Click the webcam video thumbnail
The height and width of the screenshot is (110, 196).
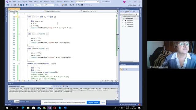click(x=171, y=55)
